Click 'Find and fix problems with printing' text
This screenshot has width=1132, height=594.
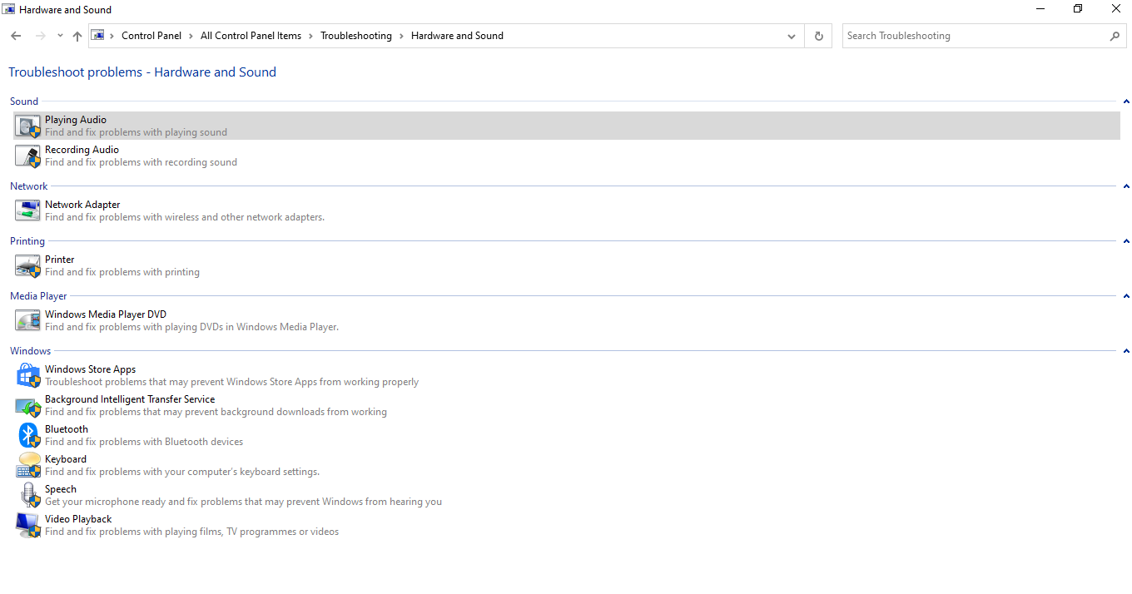click(x=122, y=272)
